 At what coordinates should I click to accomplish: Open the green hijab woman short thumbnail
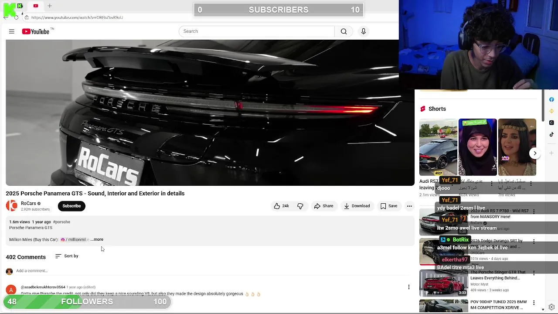pos(477,147)
